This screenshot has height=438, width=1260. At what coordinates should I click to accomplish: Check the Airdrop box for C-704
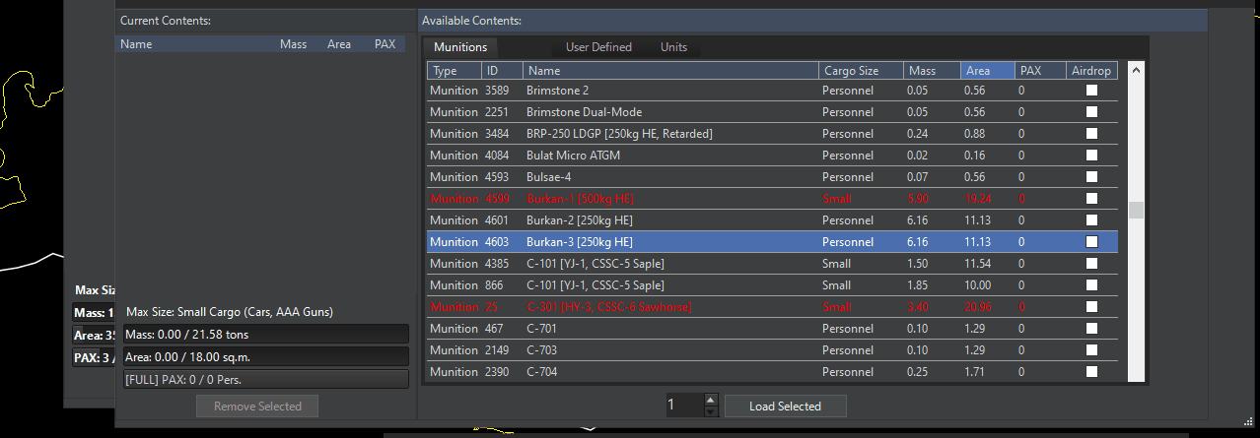pyautogui.click(x=1091, y=372)
